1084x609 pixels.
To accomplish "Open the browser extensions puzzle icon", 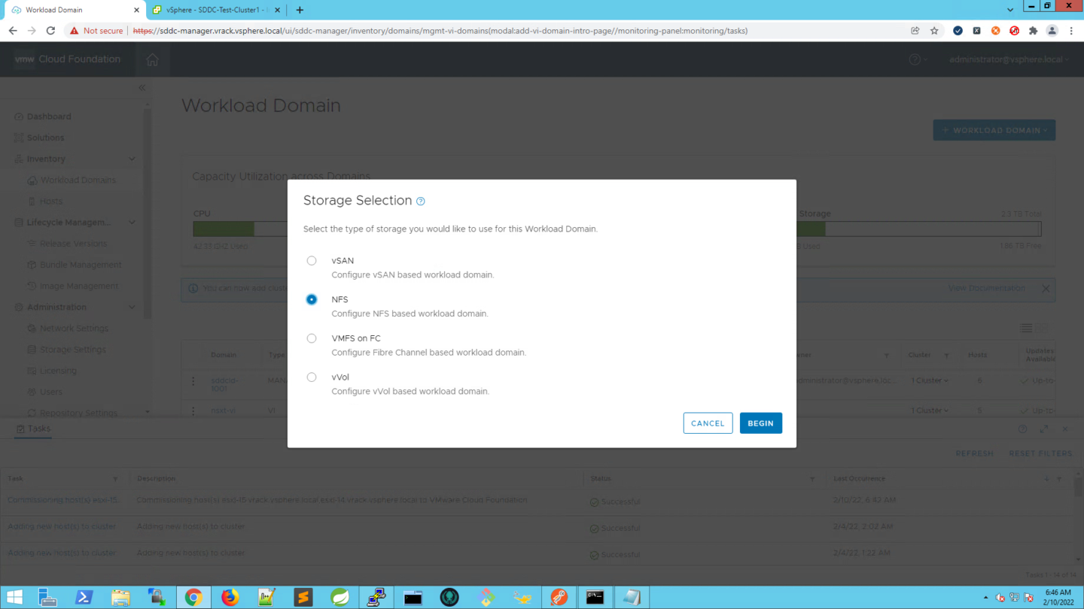I will click(x=1033, y=31).
